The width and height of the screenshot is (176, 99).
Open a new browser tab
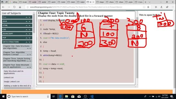point(145,2)
